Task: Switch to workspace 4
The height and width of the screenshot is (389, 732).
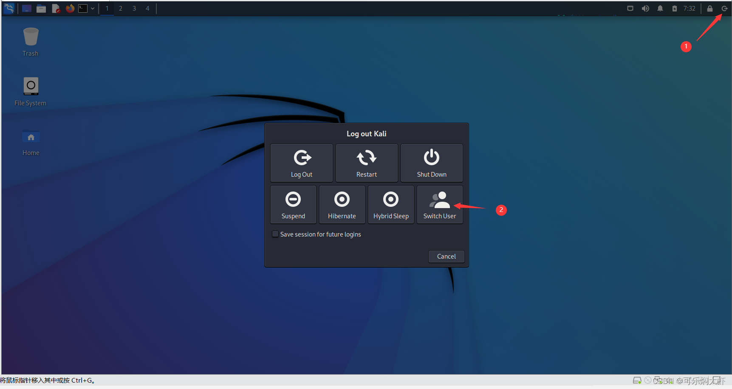Action: [x=148, y=8]
